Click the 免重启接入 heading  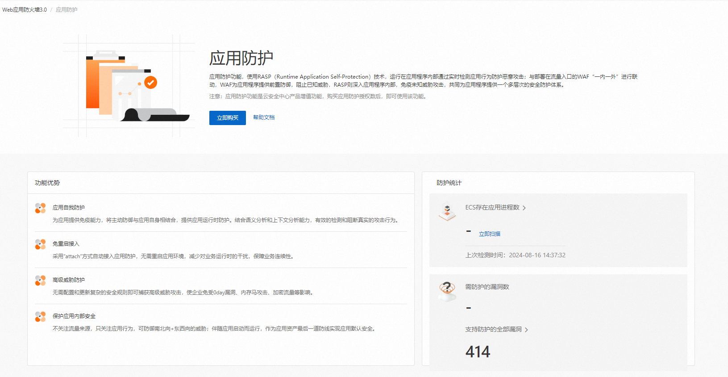(x=66, y=244)
